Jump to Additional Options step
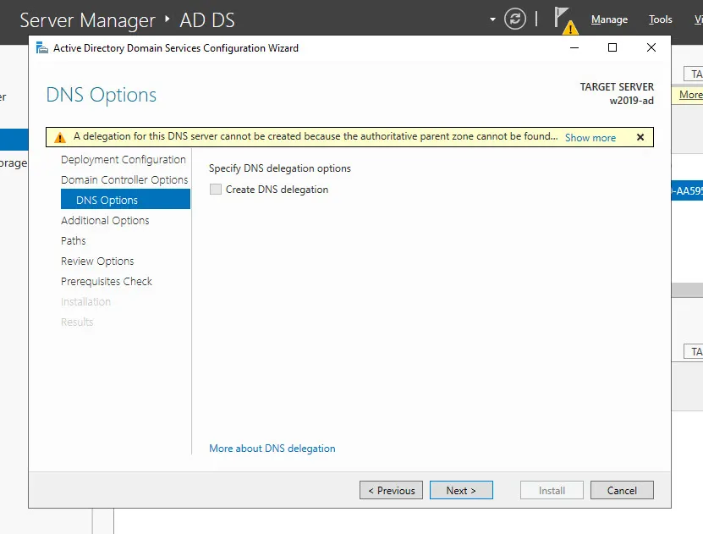 (x=105, y=221)
